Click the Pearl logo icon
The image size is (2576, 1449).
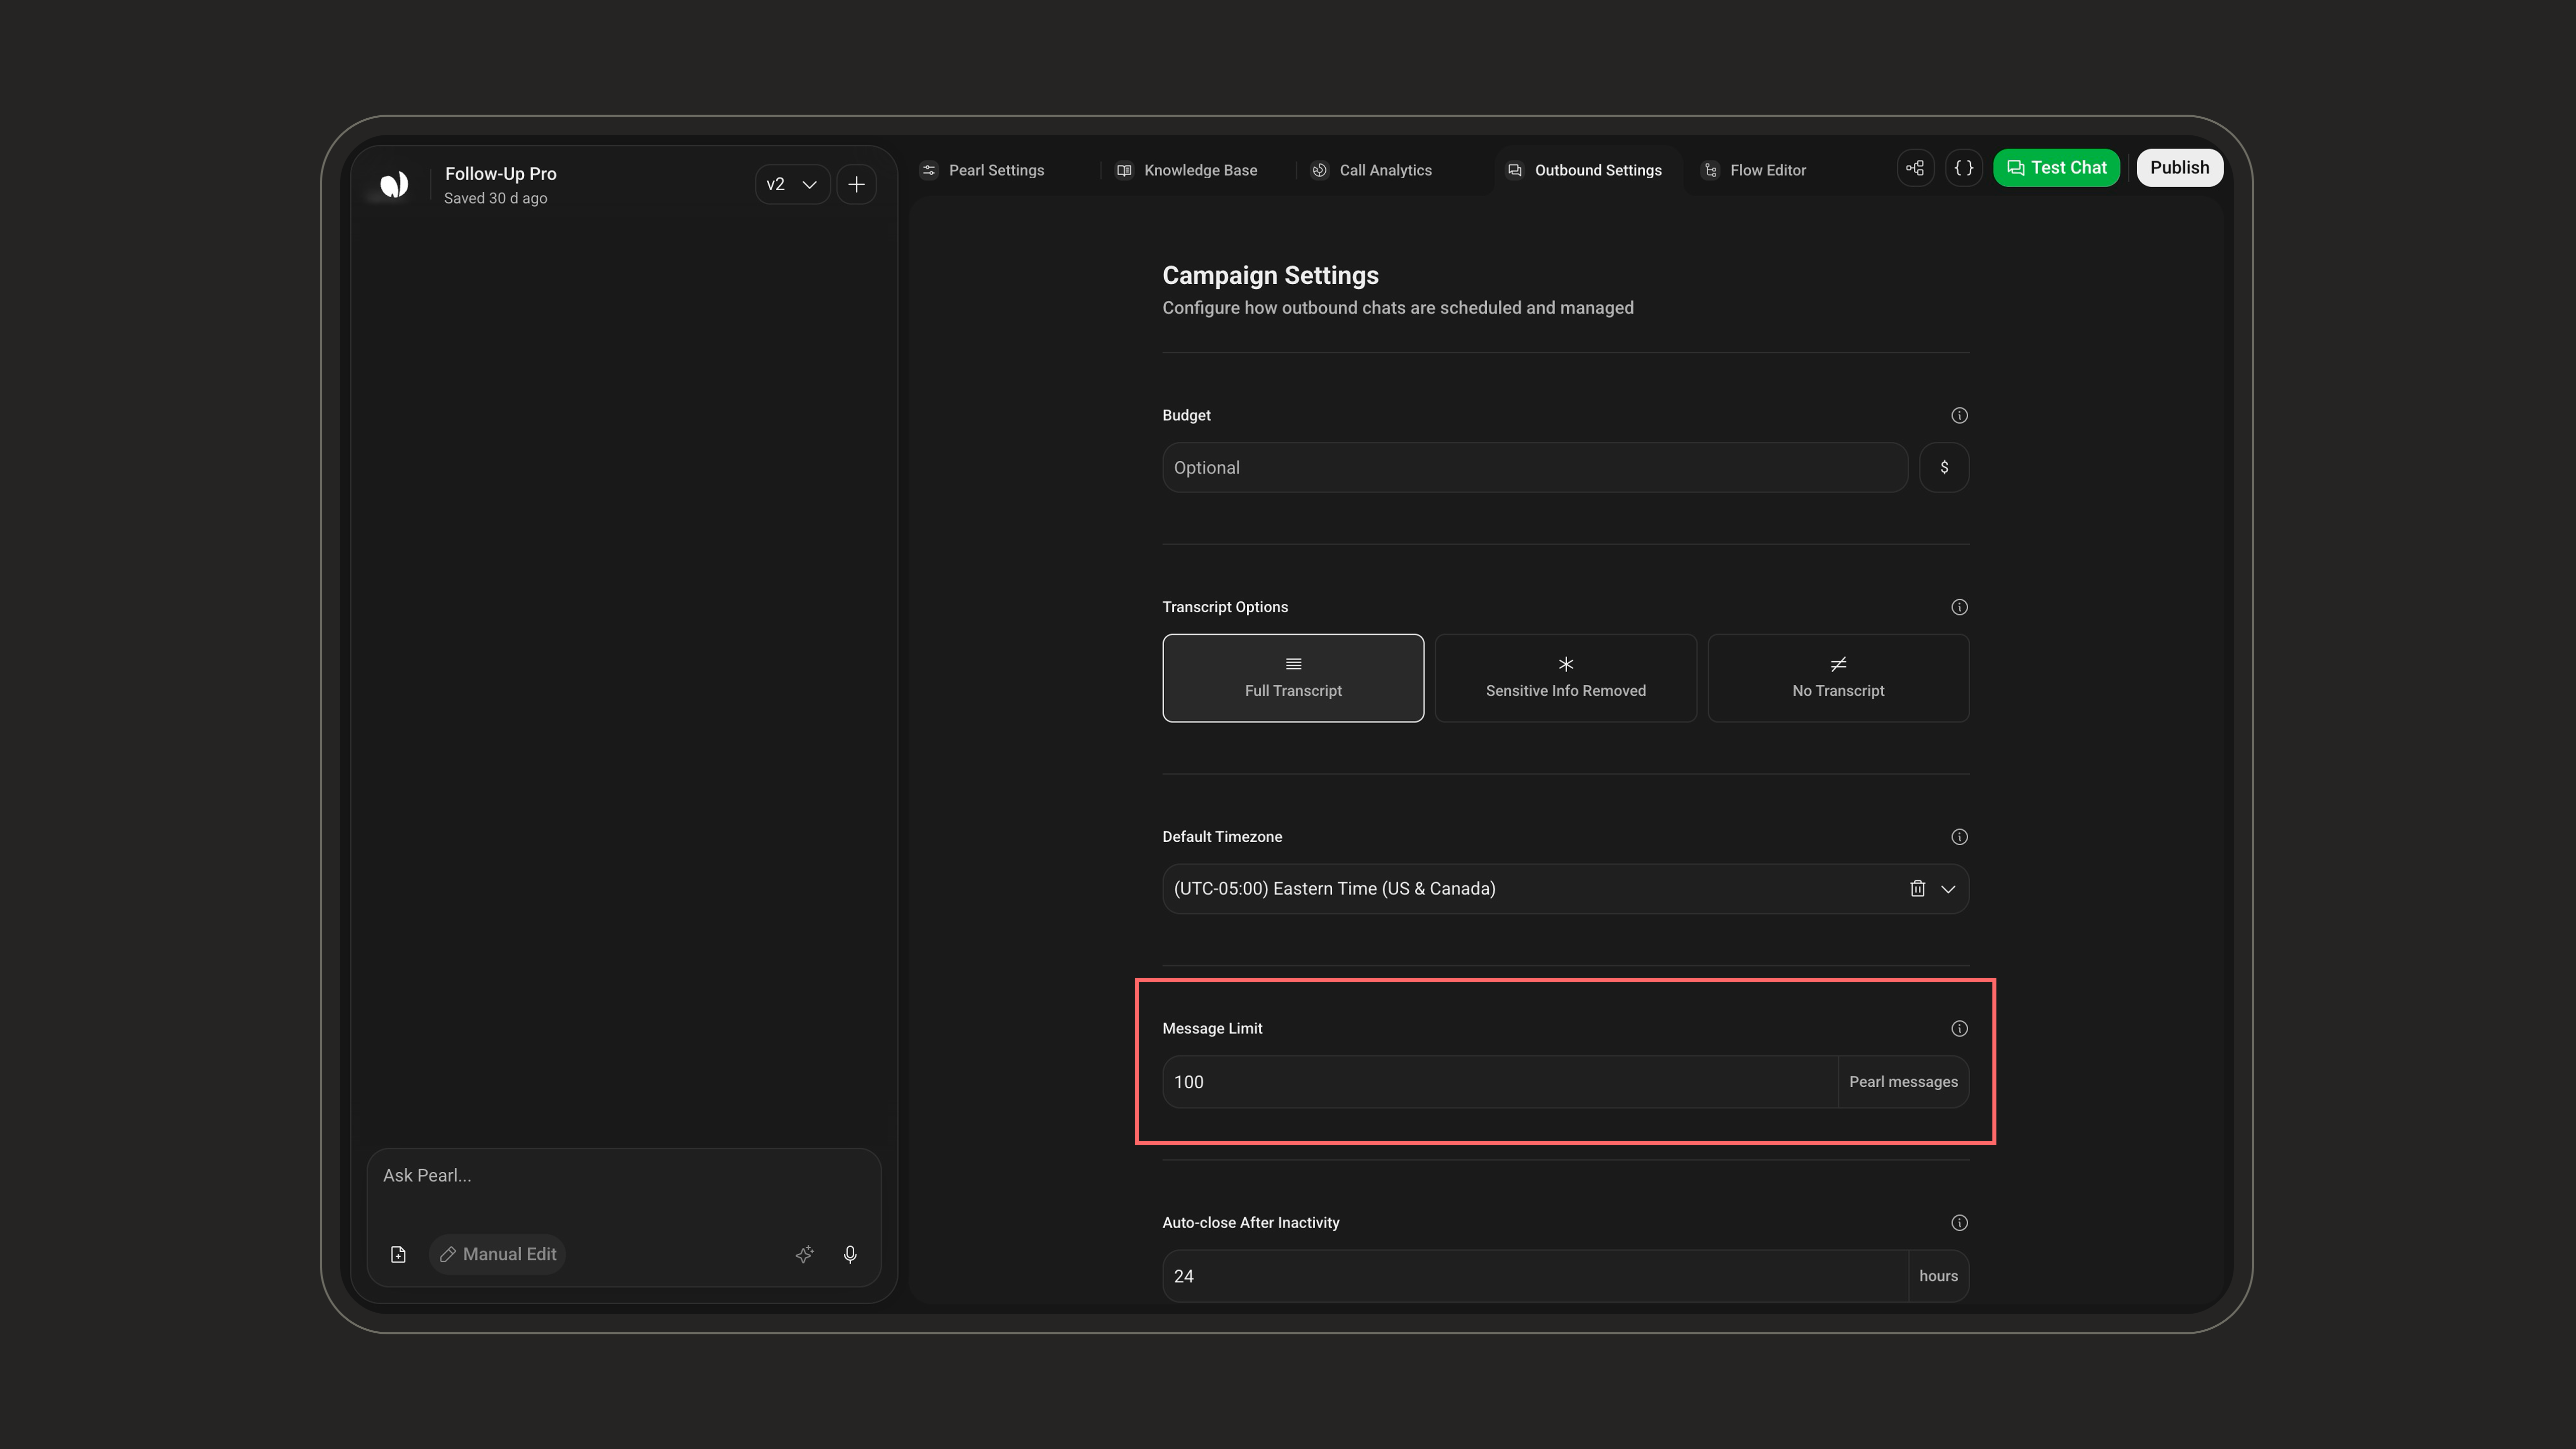click(x=394, y=184)
